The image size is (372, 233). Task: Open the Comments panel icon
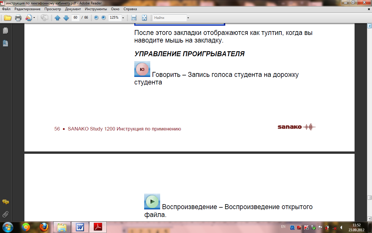(6, 202)
